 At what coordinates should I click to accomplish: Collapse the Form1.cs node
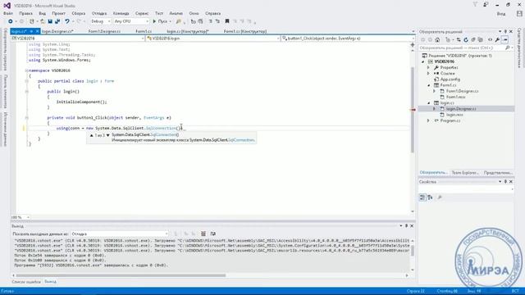click(428, 85)
